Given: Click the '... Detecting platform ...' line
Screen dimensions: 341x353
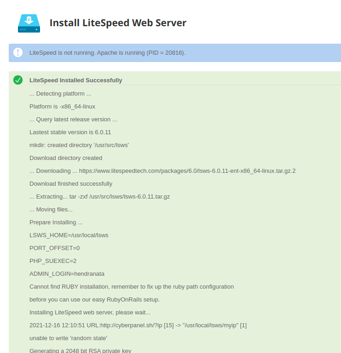Looking at the screenshot, I should coord(60,94).
